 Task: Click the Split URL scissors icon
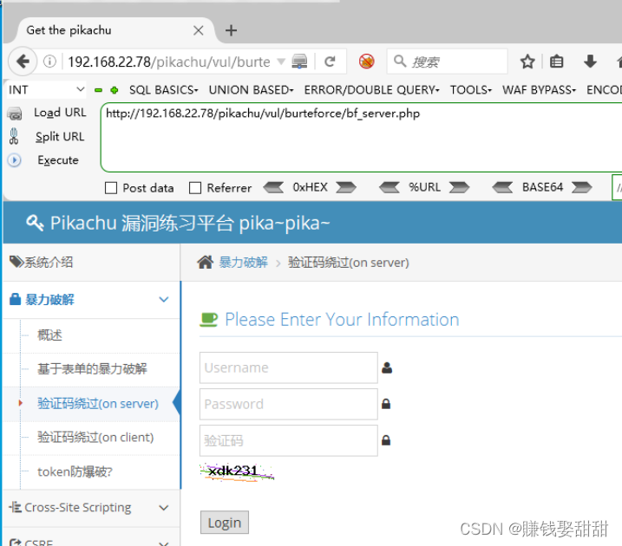(14, 136)
